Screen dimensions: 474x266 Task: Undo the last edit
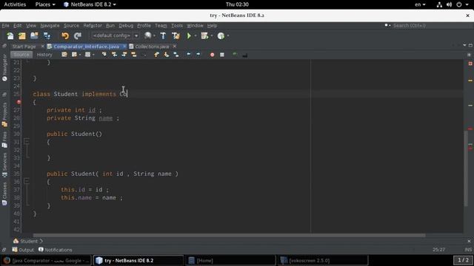pos(65,36)
